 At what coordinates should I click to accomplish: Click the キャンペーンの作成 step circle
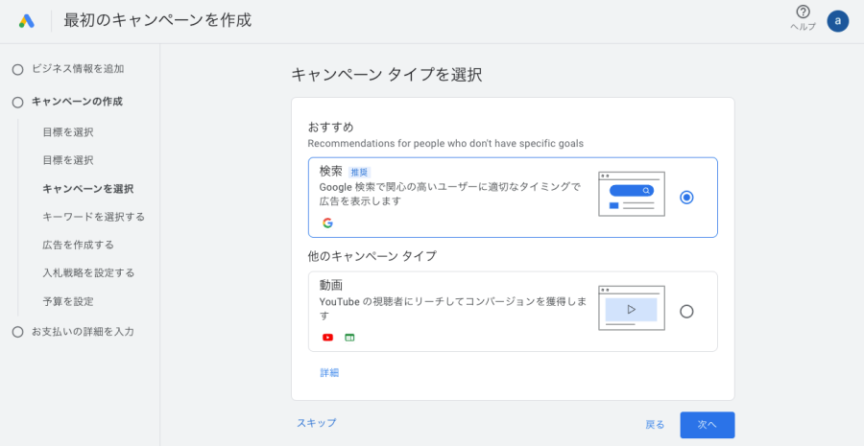point(17,103)
